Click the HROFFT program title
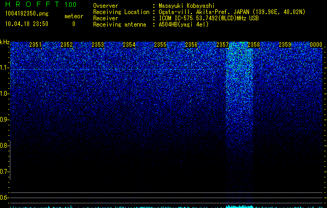 [32, 4]
